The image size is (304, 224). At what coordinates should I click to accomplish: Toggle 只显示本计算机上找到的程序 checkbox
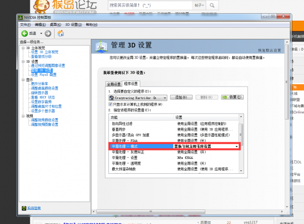pyautogui.click(x=110, y=104)
